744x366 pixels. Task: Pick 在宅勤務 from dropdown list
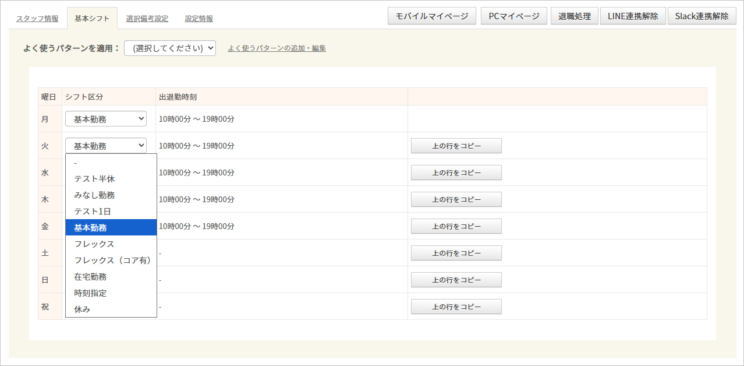click(x=90, y=277)
